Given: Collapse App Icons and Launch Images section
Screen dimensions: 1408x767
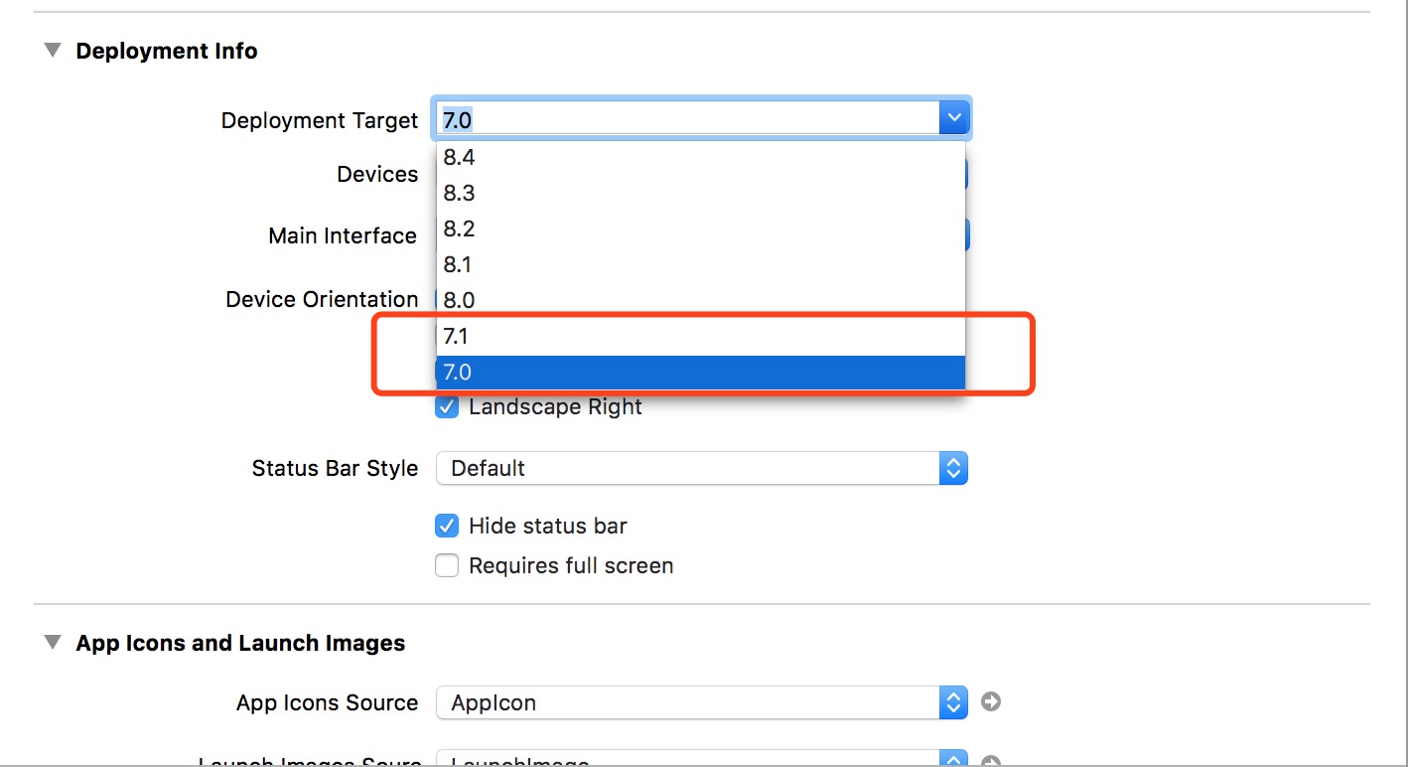Looking at the screenshot, I should [x=52, y=643].
